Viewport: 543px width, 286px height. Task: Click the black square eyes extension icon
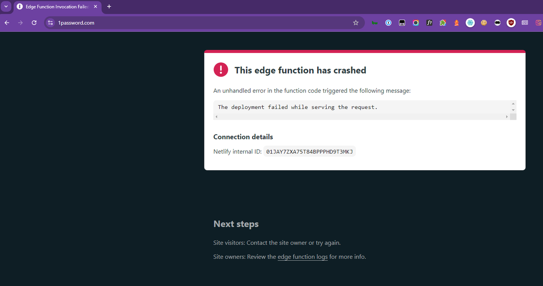(x=402, y=23)
